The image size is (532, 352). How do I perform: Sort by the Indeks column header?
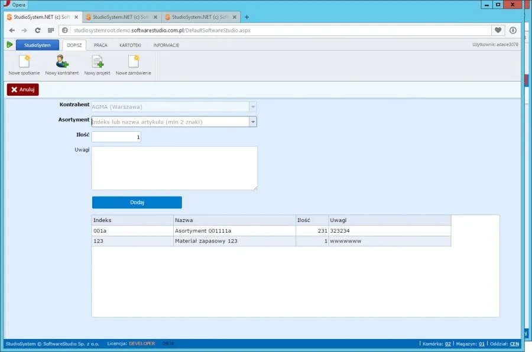pos(132,220)
